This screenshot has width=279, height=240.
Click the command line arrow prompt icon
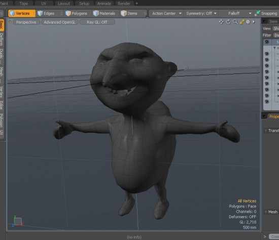point(265,236)
